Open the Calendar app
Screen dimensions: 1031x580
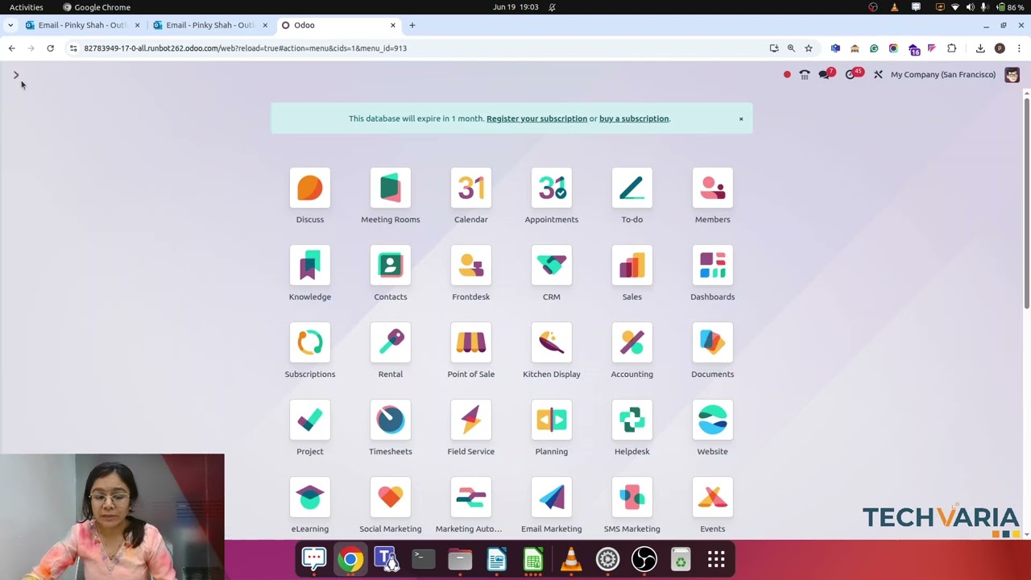pyautogui.click(x=471, y=188)
